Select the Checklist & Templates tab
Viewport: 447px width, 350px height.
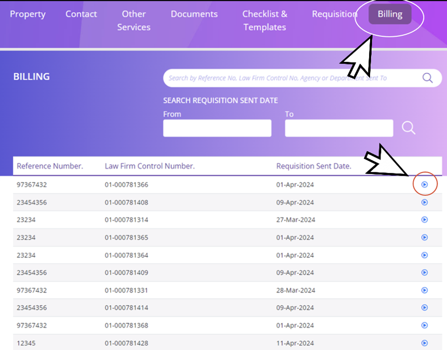click(x=265, y=20)
